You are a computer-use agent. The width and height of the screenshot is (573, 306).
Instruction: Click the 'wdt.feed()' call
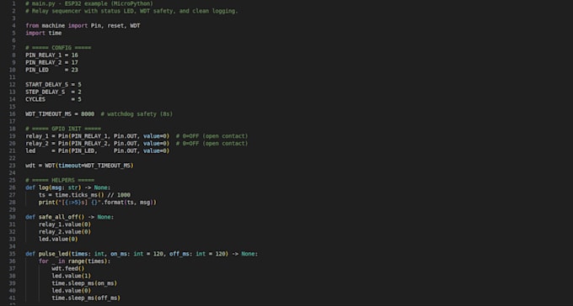pos(68,268)
